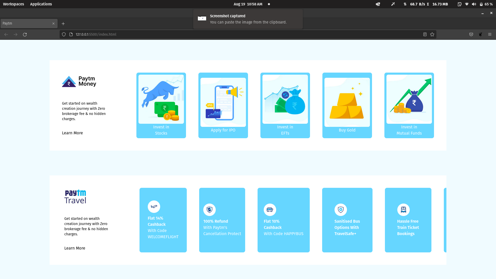The height and width of the screenshot is (279, 496).
Task: Open the Workspaces menu
Action: tap(13, 4)
